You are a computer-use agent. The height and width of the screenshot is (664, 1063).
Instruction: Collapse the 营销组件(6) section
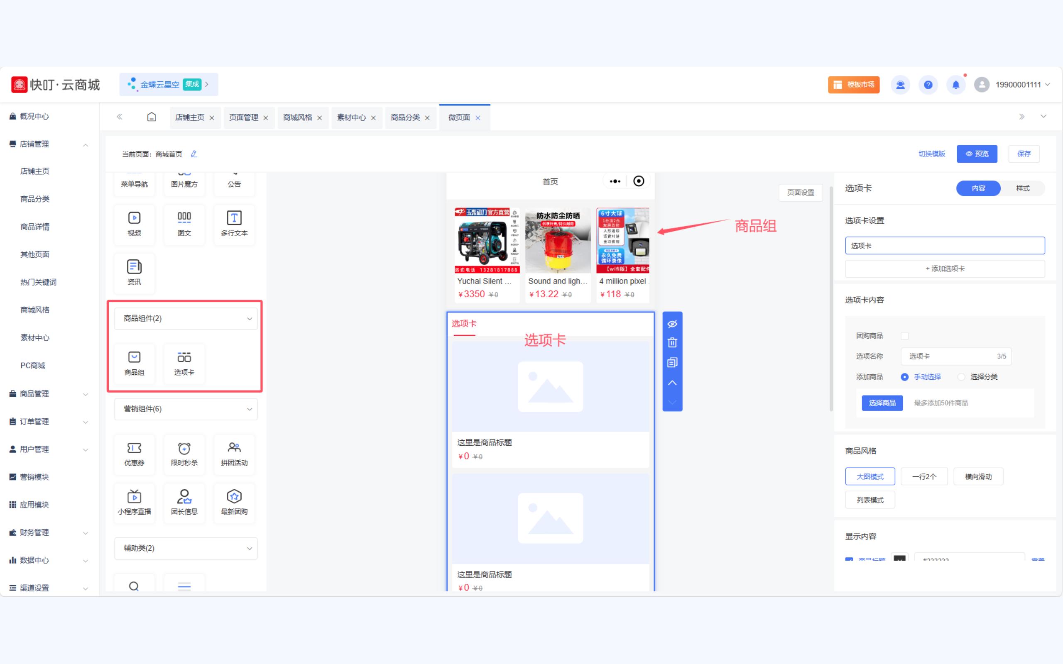pyautogui.click(x=186, y=409)
